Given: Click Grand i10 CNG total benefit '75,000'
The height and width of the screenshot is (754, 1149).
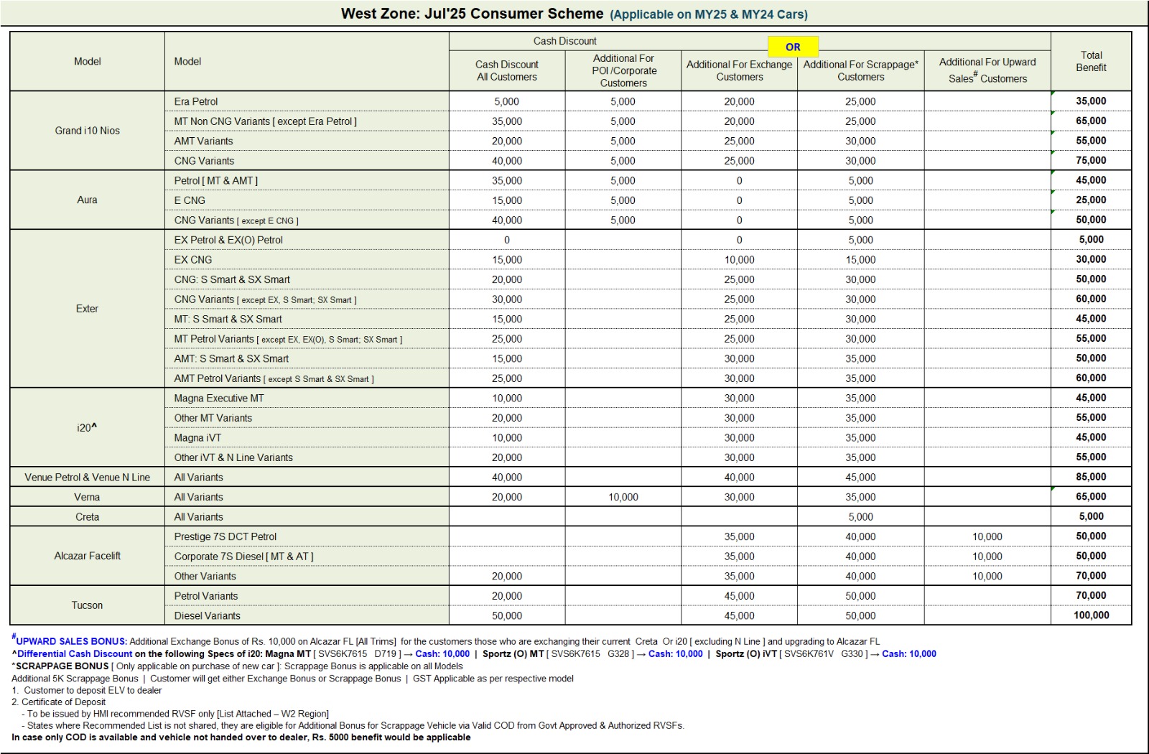Looking at the screenshot, I should coord(1091,160).
